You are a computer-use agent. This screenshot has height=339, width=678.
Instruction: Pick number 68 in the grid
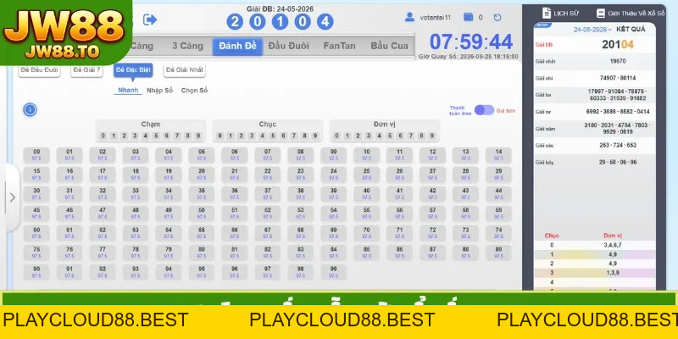pyautogui.click(x=301, y=233)
